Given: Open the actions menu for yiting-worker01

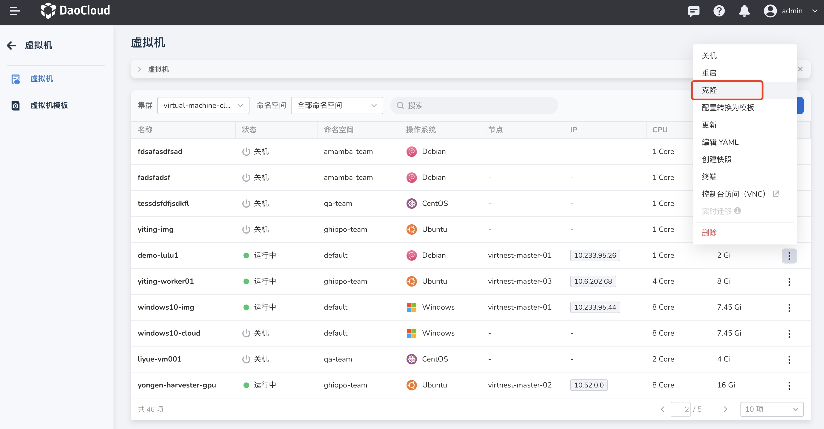Looking at the screenshot, I should (789, 282).
